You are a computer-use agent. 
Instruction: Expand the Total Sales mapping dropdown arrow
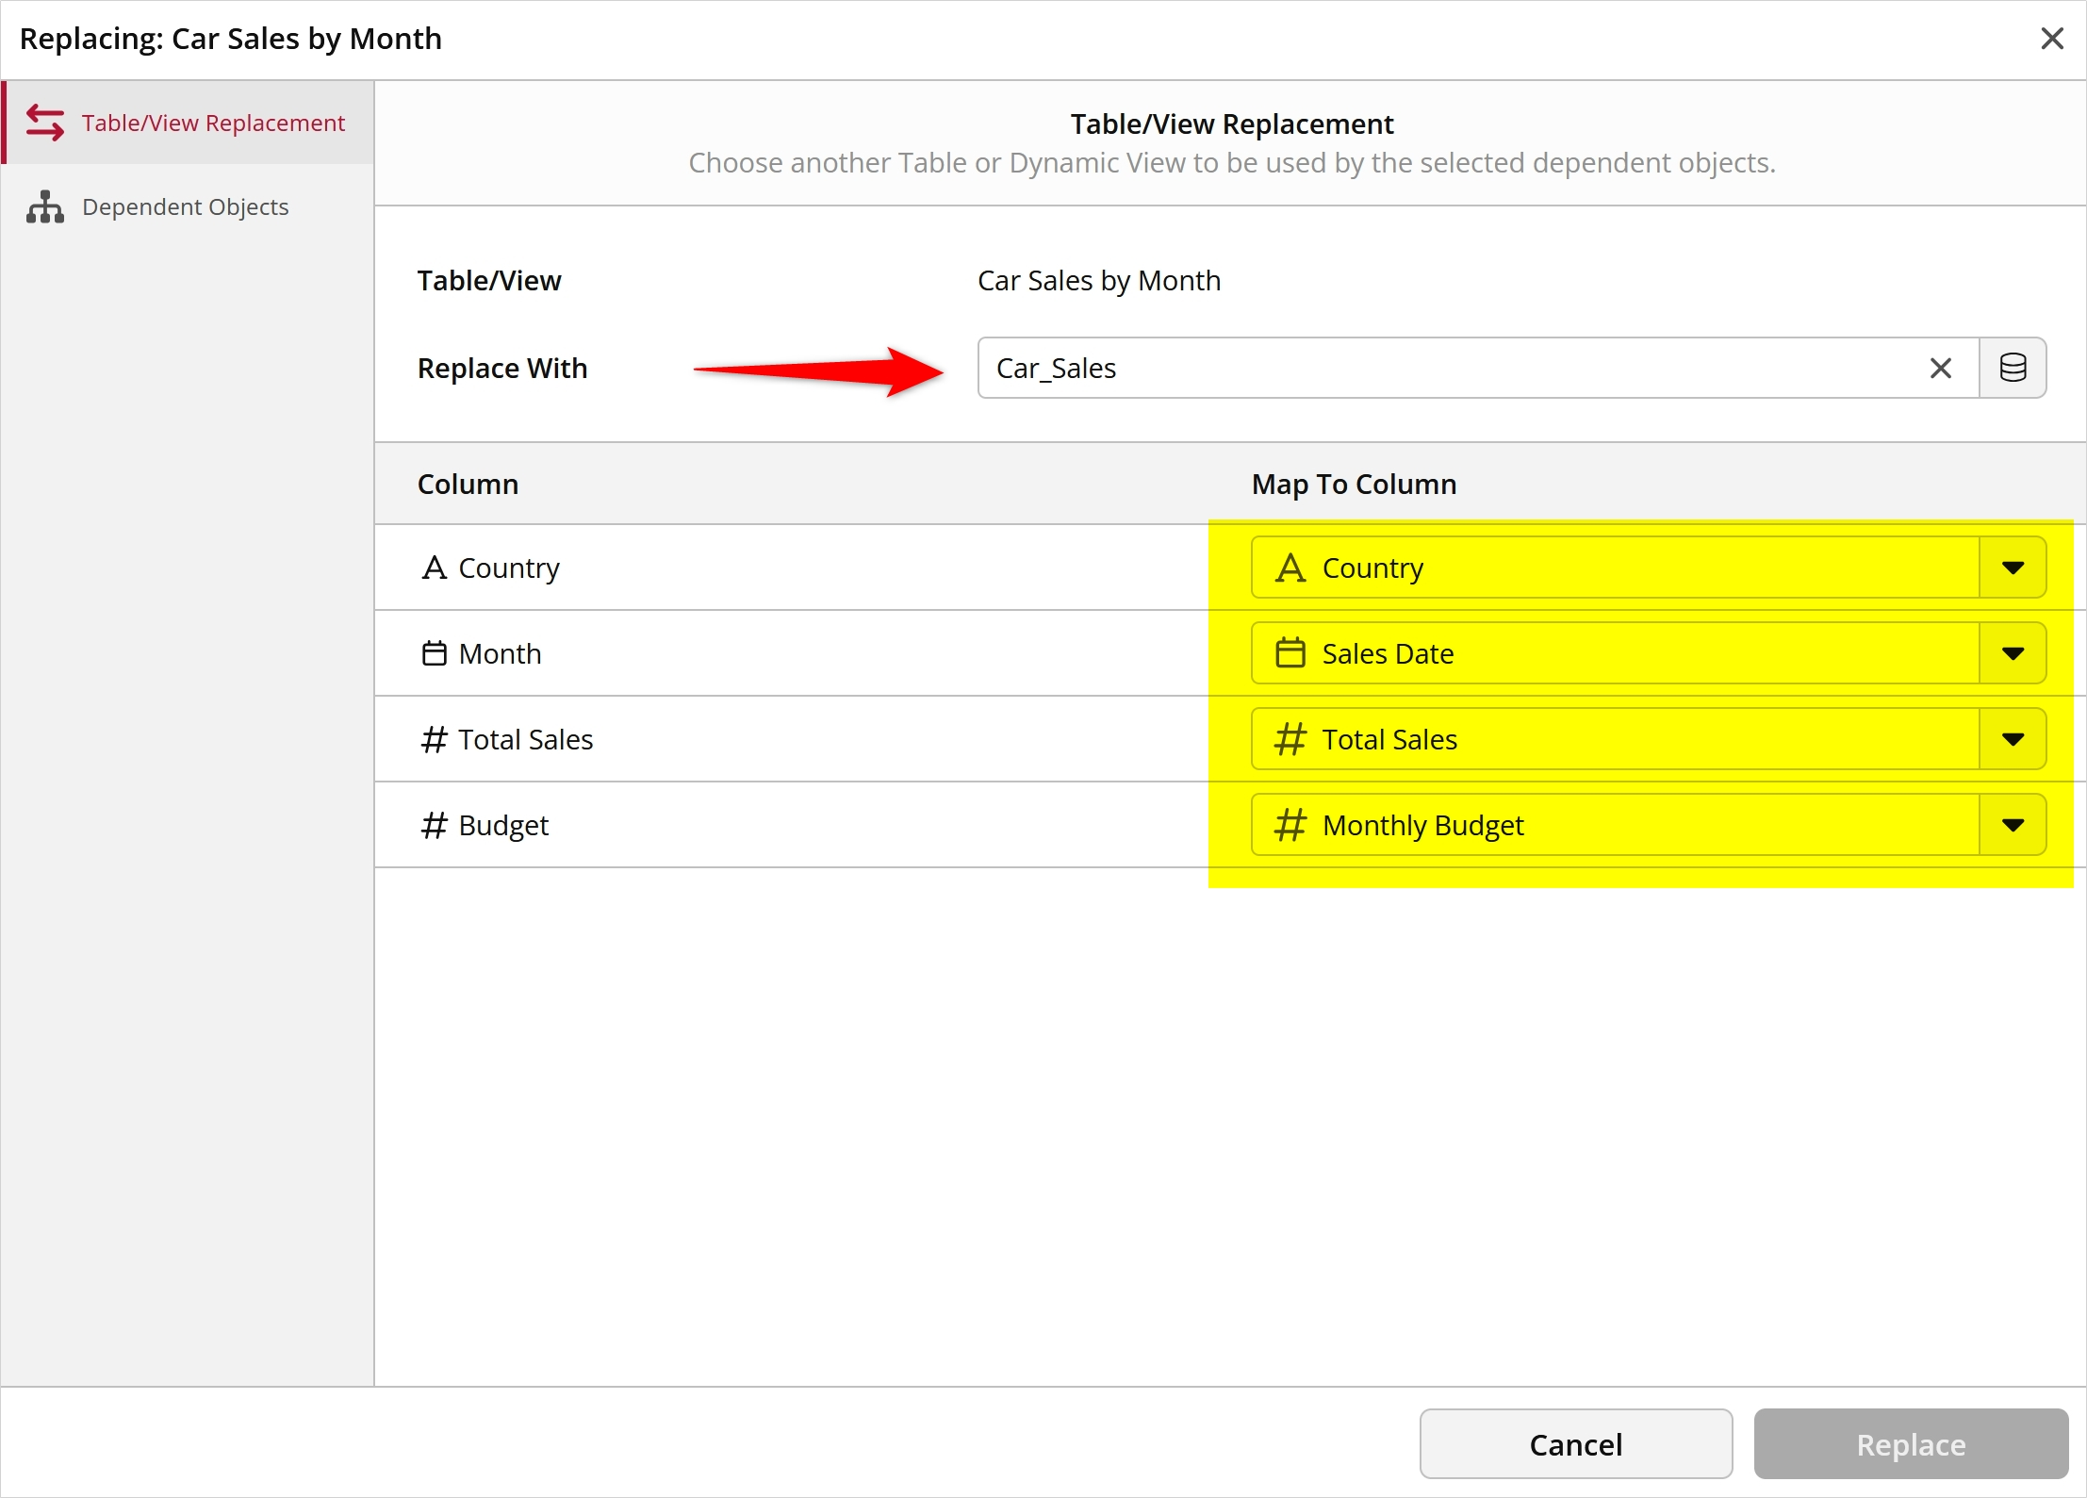[2013, 739]
